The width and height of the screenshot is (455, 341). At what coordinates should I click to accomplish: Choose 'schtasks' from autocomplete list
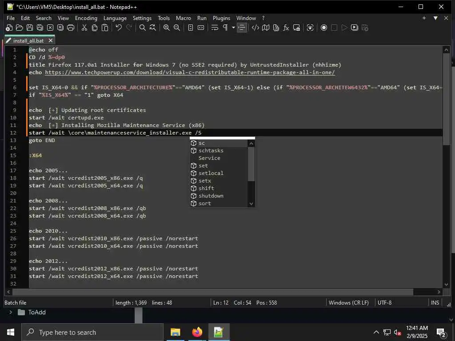coord(219,151)
